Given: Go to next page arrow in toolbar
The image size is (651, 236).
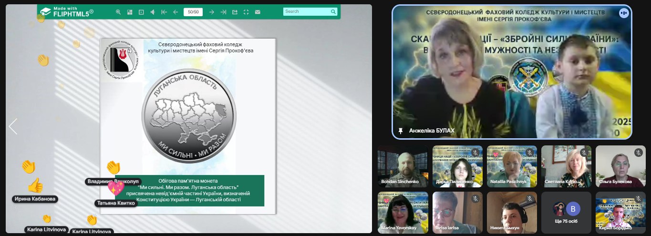Looking at the screenshot, I should [212, 12].
